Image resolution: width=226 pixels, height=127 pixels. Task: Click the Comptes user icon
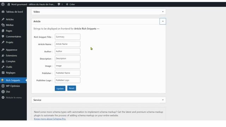point(3,61)
